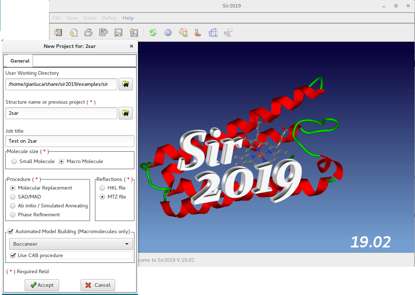415x295 pixels.
Task: Select the Small Molecule option
Action: [x=33, y=161]
